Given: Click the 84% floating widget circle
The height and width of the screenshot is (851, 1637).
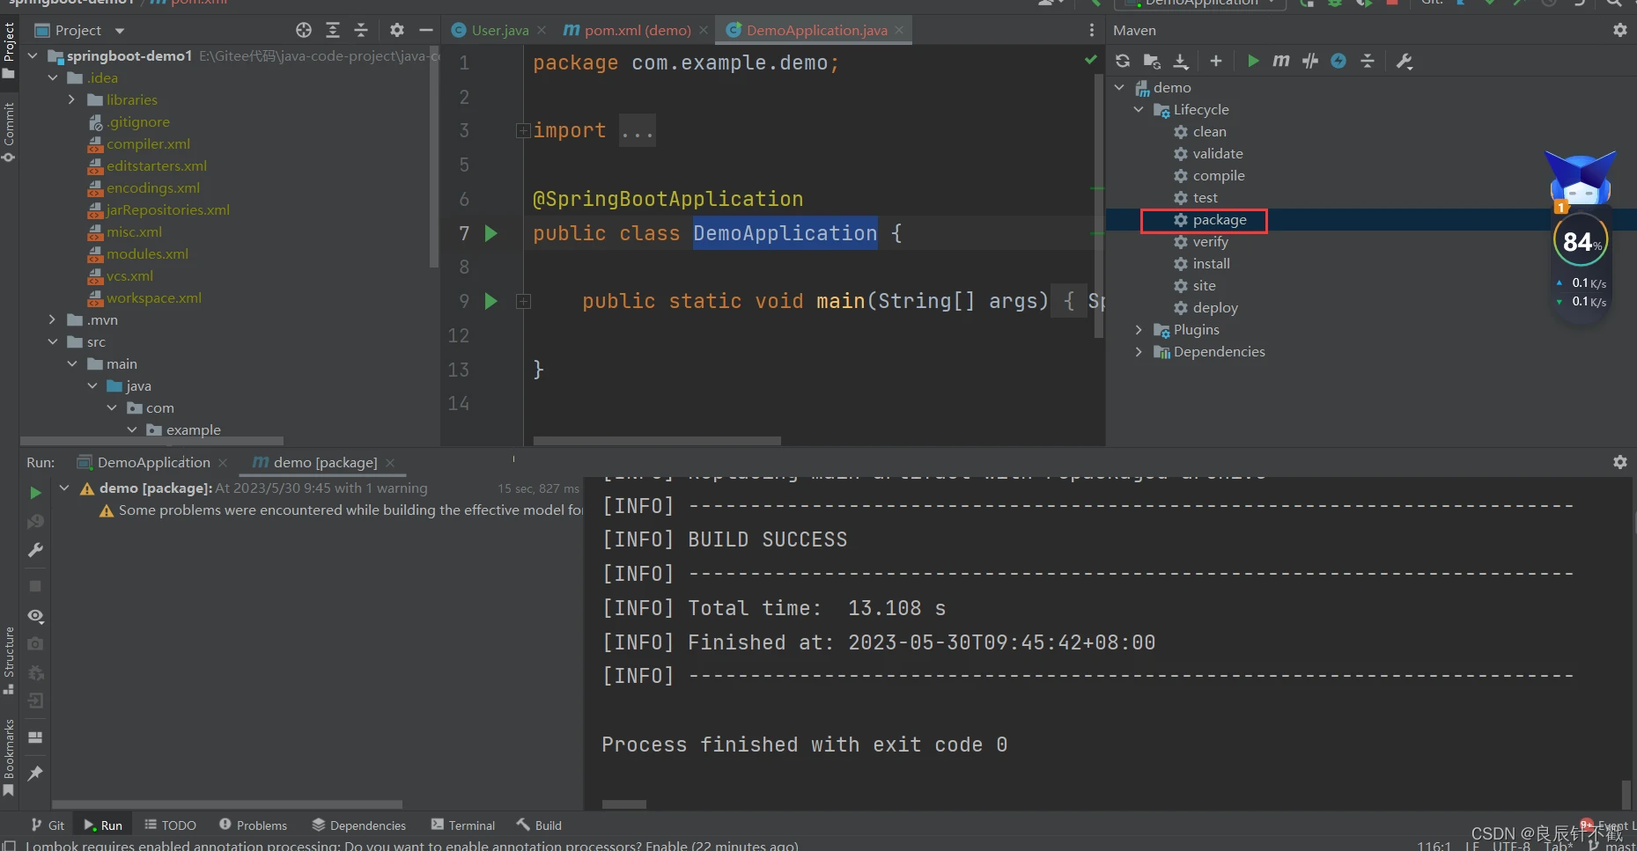Looking at the screenshot, I should coord(1581,241).
